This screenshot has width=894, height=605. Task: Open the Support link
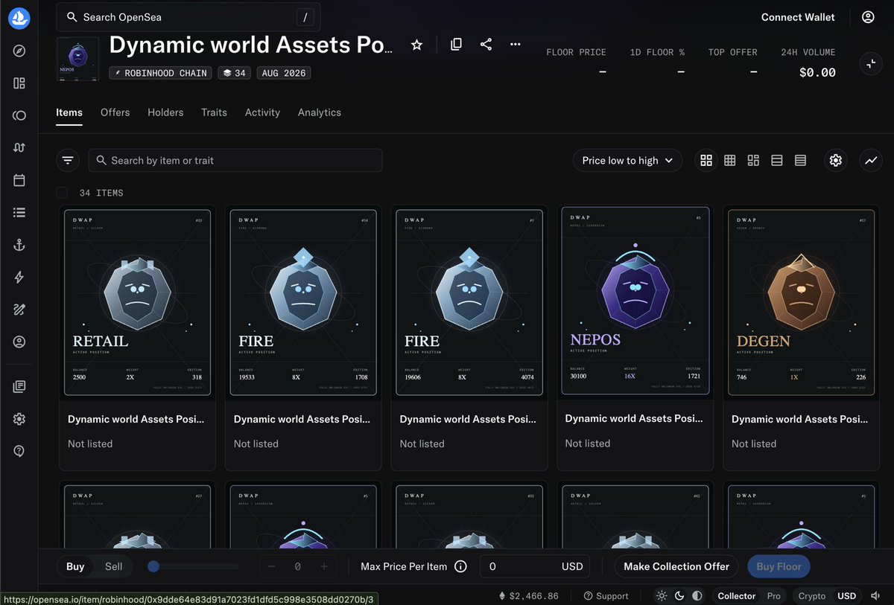point(606,596)
